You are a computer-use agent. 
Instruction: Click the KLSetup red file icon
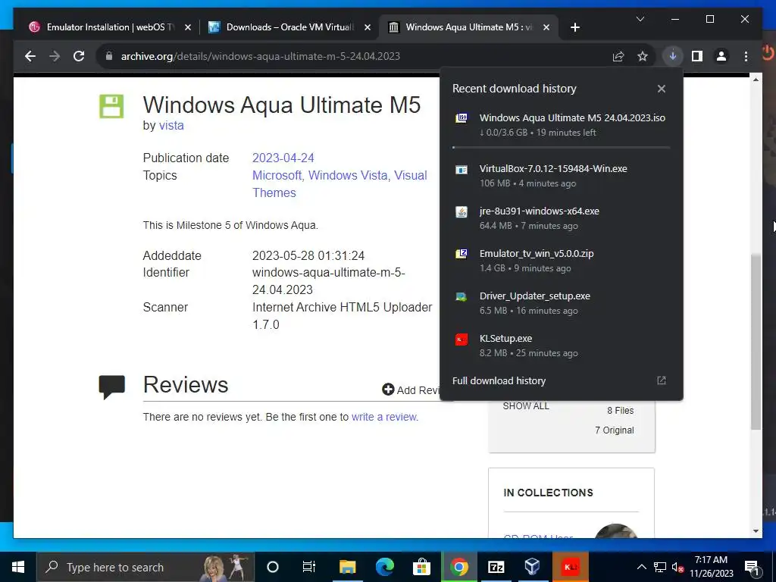coord(462,339)
